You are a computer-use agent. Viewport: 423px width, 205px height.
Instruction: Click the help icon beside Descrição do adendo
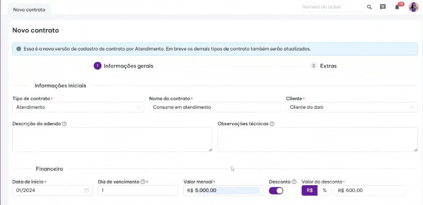pyautogui.click(x=65, y=124)
